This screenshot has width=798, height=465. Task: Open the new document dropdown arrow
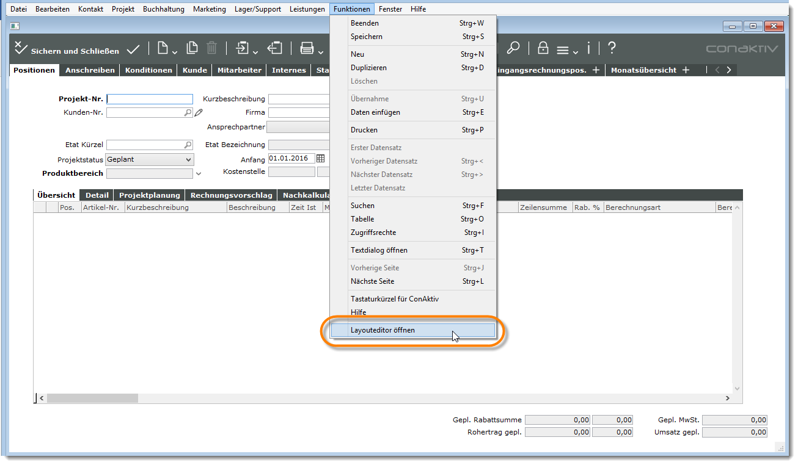pyautogui.click(x=175, y=51)
